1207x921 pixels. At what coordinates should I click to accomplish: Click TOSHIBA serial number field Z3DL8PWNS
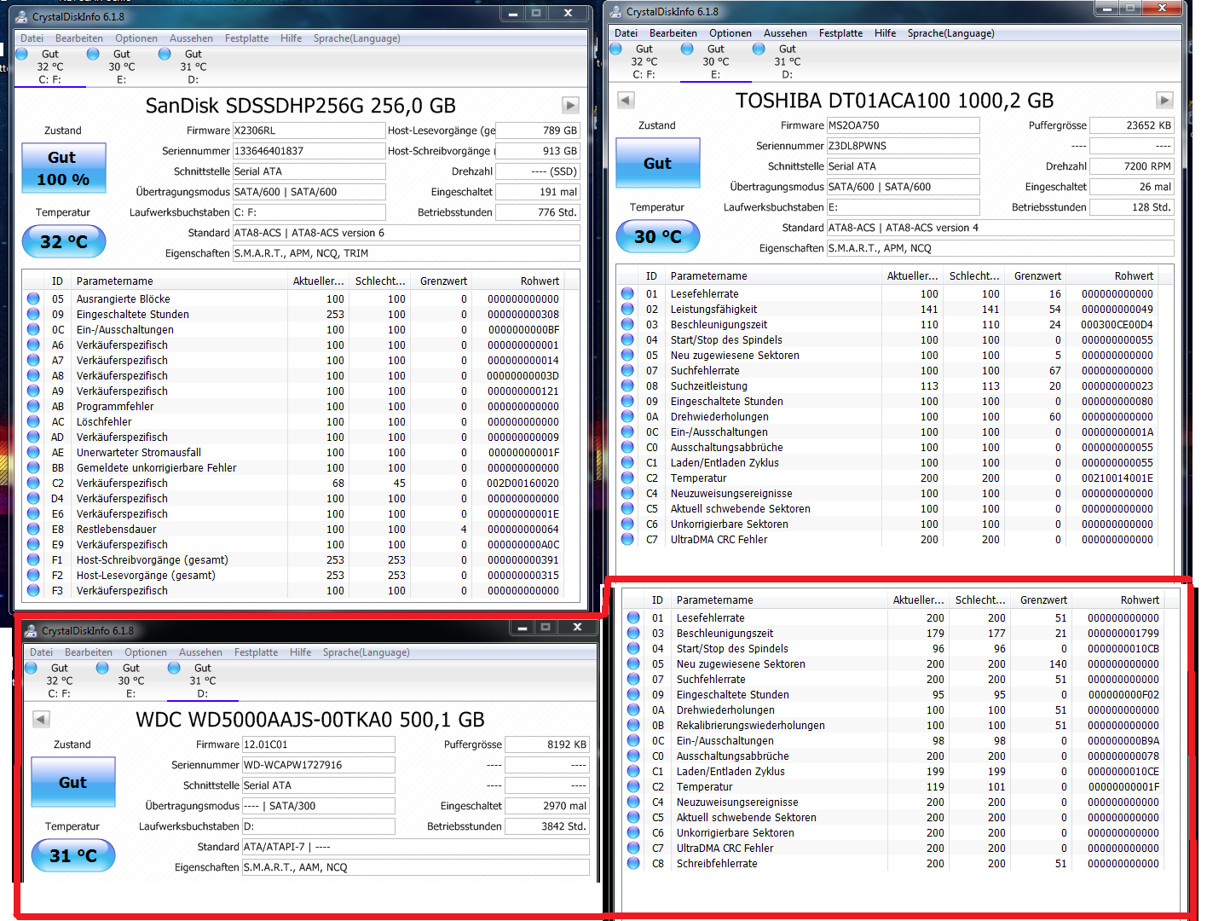point(903,146)
